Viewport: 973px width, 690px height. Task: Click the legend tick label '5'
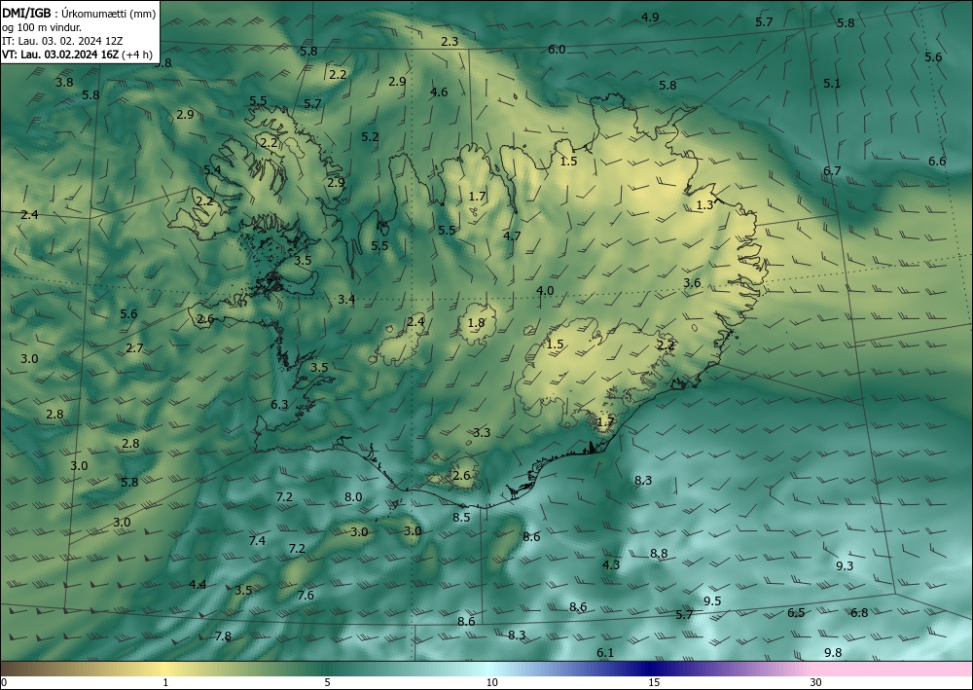tap(327, 682)
